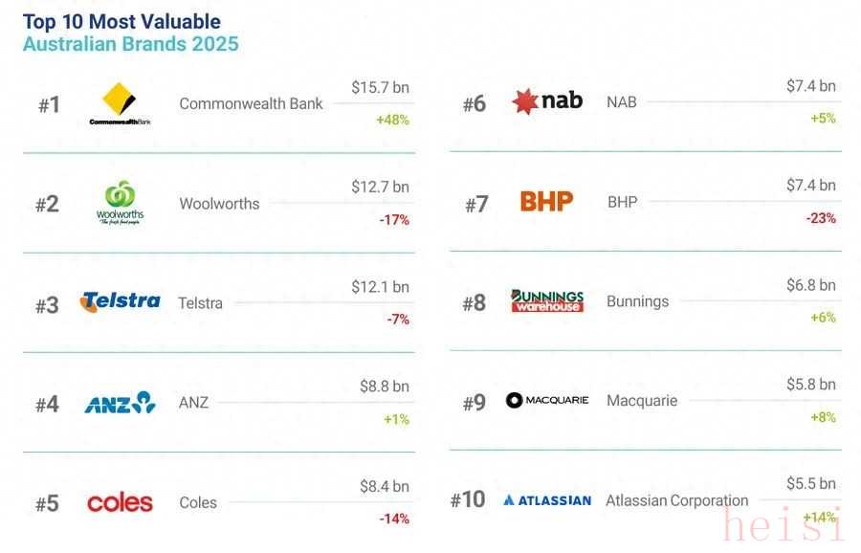Click the $15.7 bn brand value
The width and height of the screenshot is (861, 553).
point(380,88)
